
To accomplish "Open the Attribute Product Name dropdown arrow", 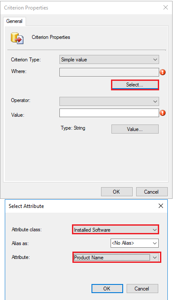I will click(x=155, y=258).
